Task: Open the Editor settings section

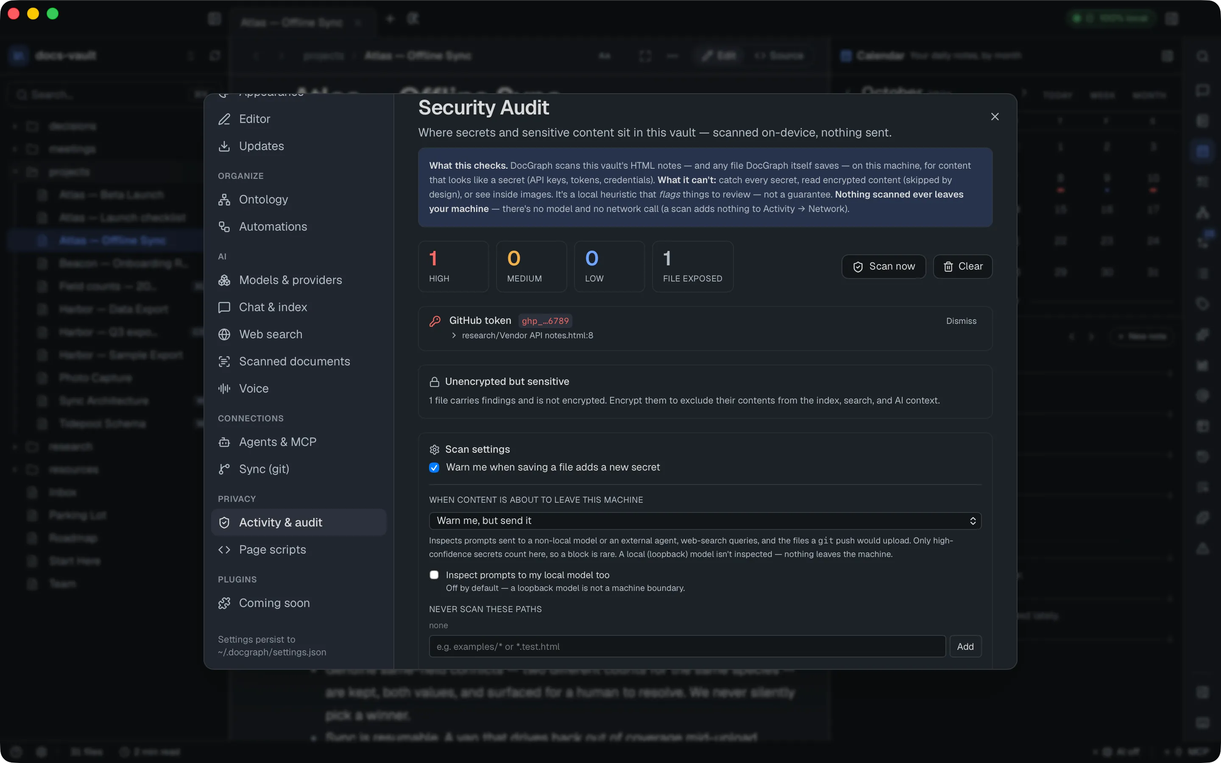Action: [x=299, y=119]
